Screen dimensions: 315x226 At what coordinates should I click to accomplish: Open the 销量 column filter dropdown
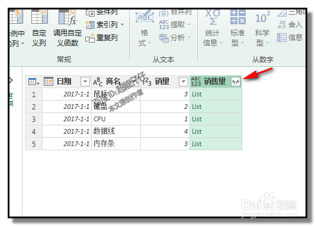(x=183, y=82)
